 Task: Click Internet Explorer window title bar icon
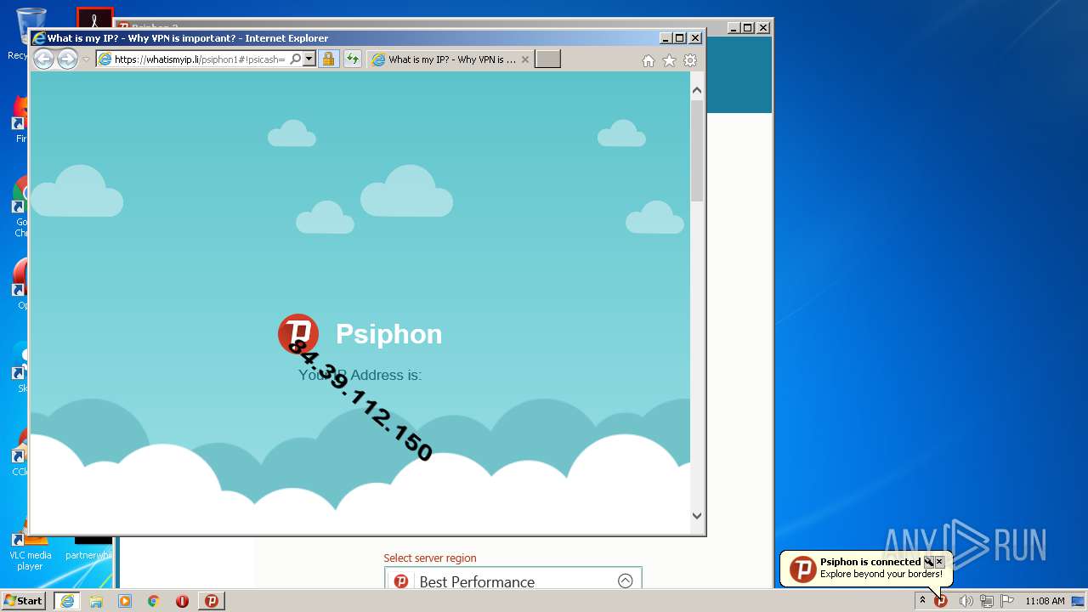[x=38, y=38]
